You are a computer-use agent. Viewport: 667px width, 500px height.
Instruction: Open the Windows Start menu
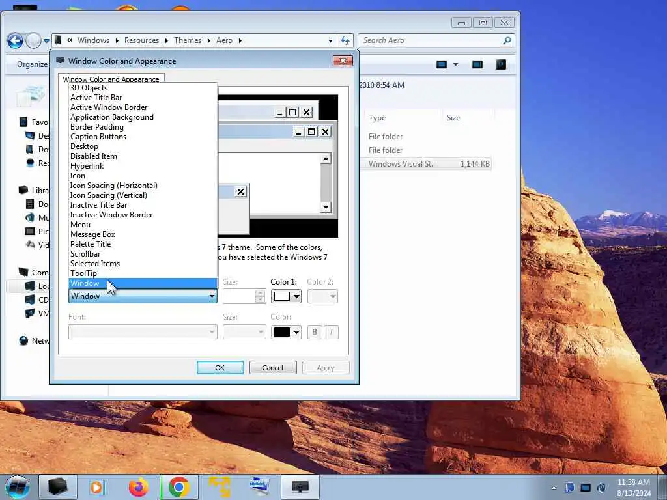pyautogui.click(x=16, y=487)
